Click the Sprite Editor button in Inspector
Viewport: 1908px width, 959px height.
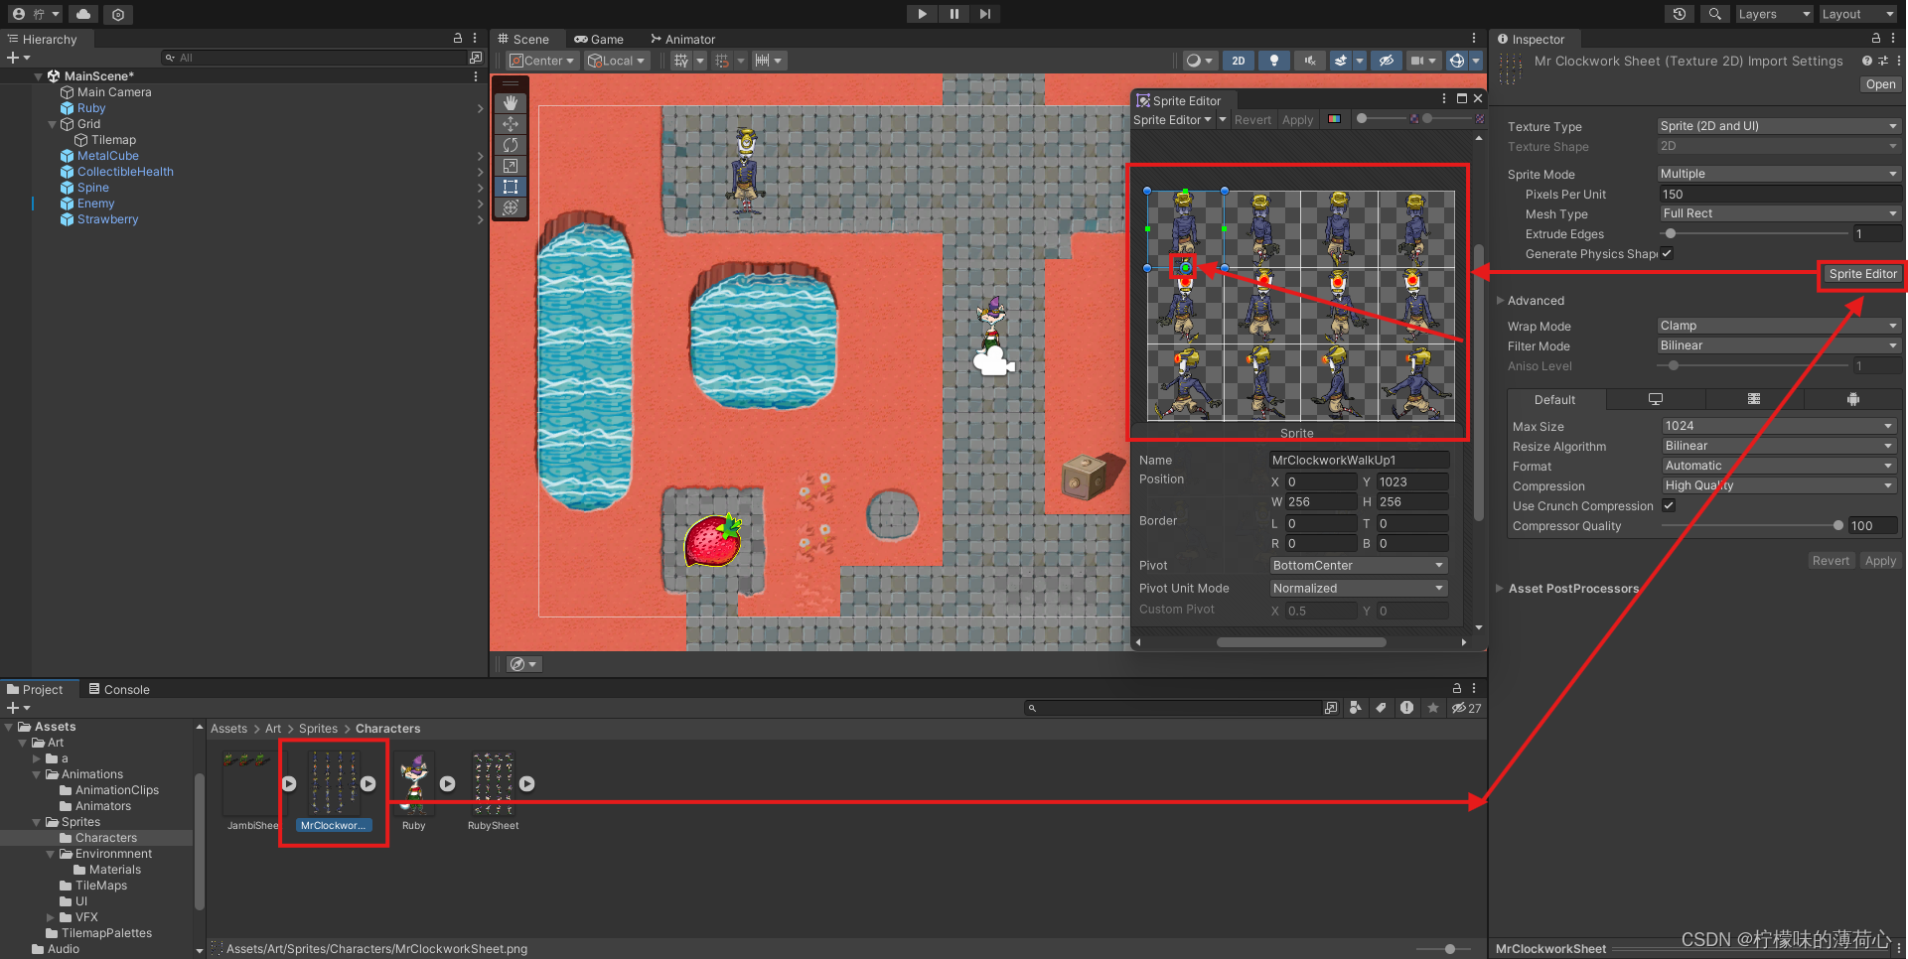[x=1861, y=274]
